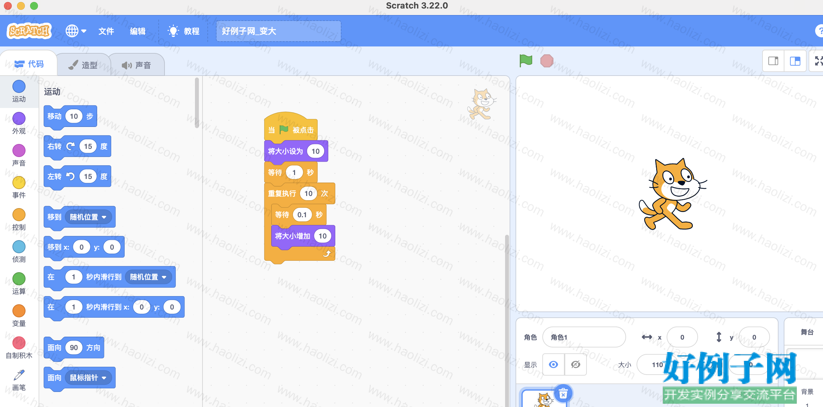Viewport: 823px width, 407px height.
Task: Click the cat sprite on stage
Action: pos(673,194)
